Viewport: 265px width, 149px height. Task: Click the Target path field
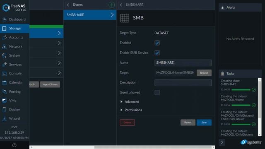pos(175,73)
